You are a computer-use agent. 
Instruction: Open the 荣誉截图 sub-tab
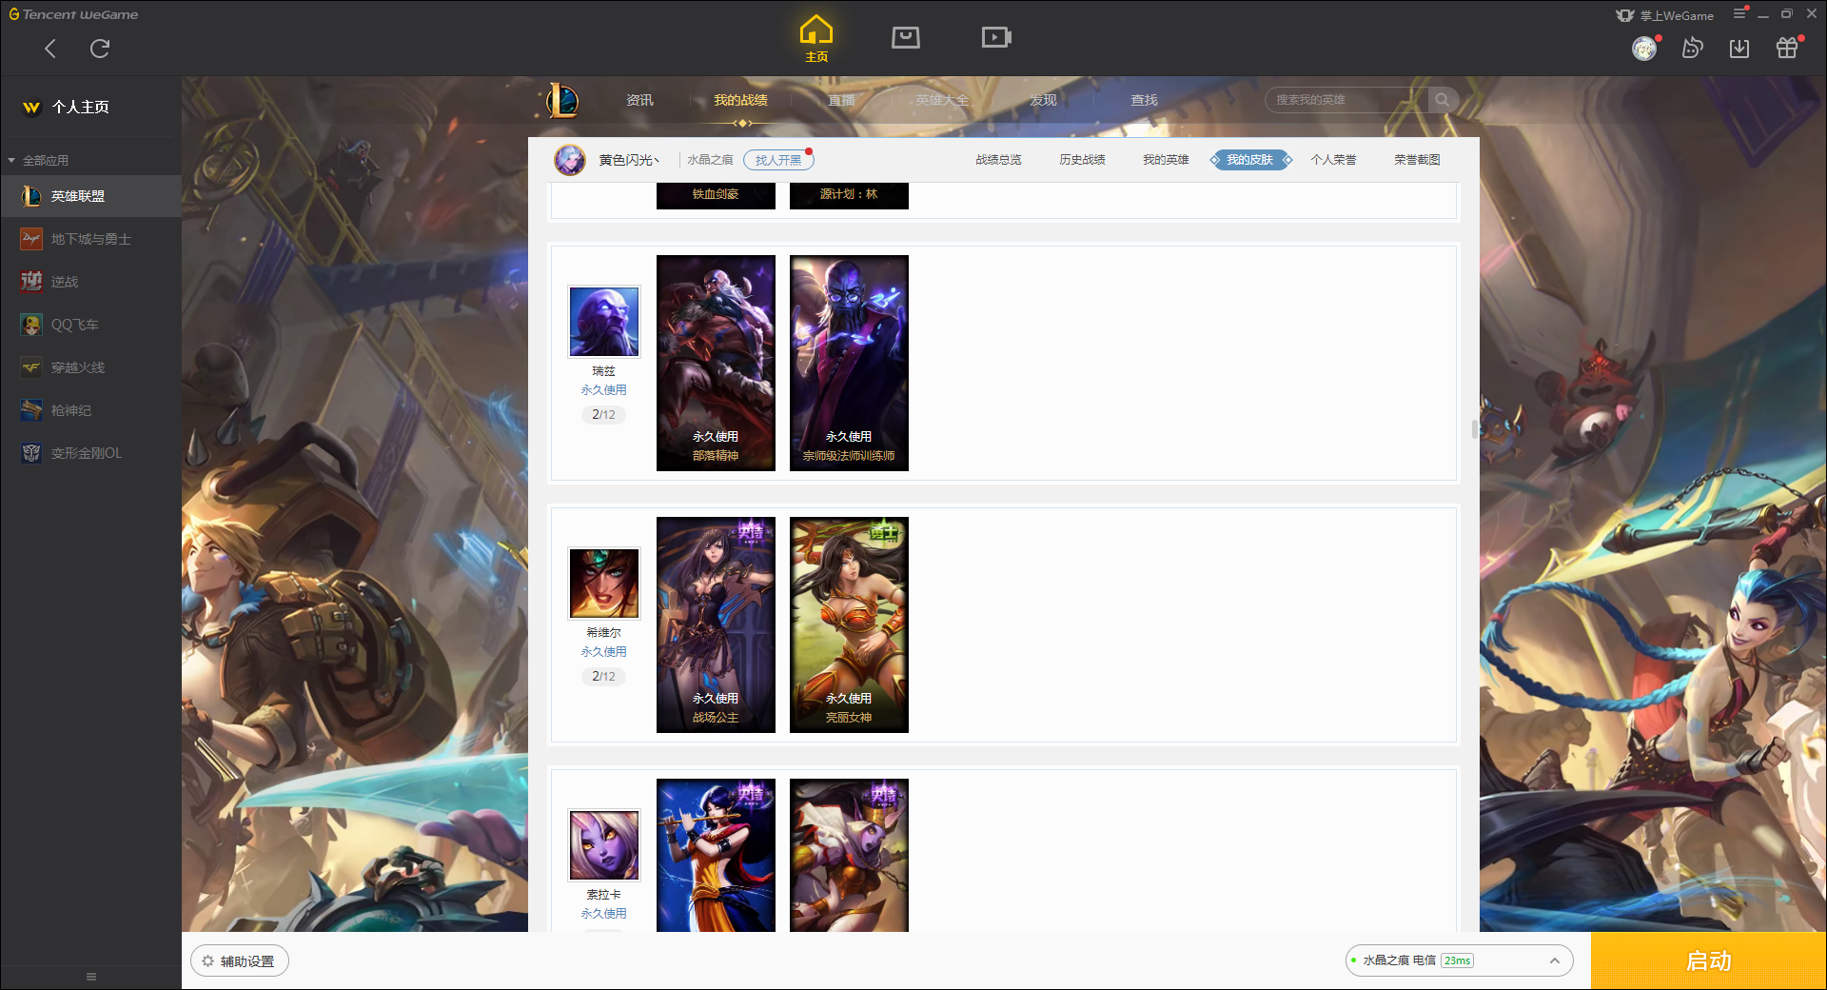click(x=1417, y=160)
